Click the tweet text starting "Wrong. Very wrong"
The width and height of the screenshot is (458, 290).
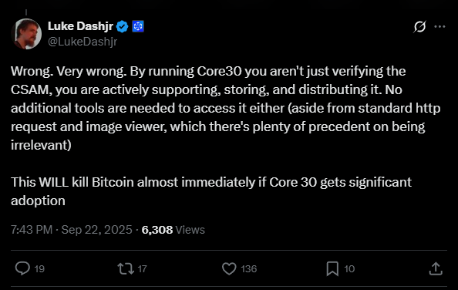[225, 136]
